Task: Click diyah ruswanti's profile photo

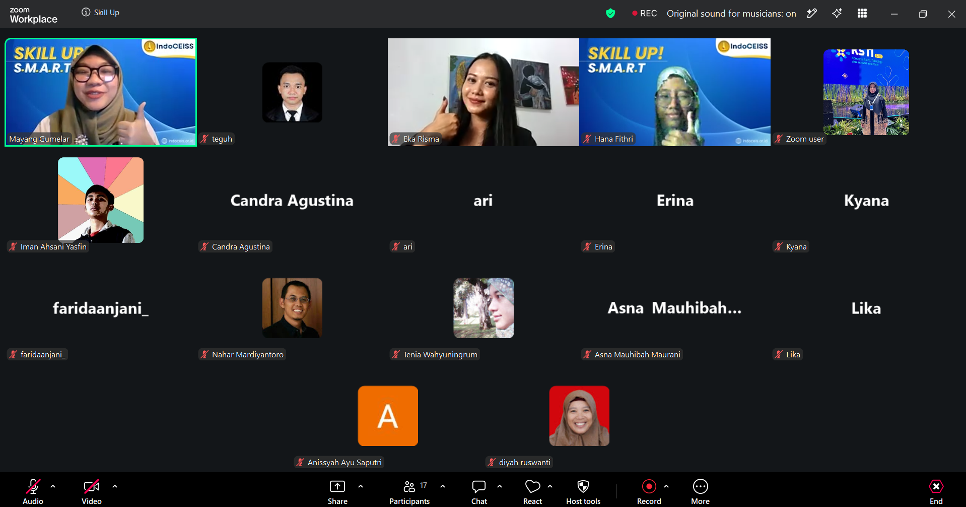Action: [x=579, y=416]
